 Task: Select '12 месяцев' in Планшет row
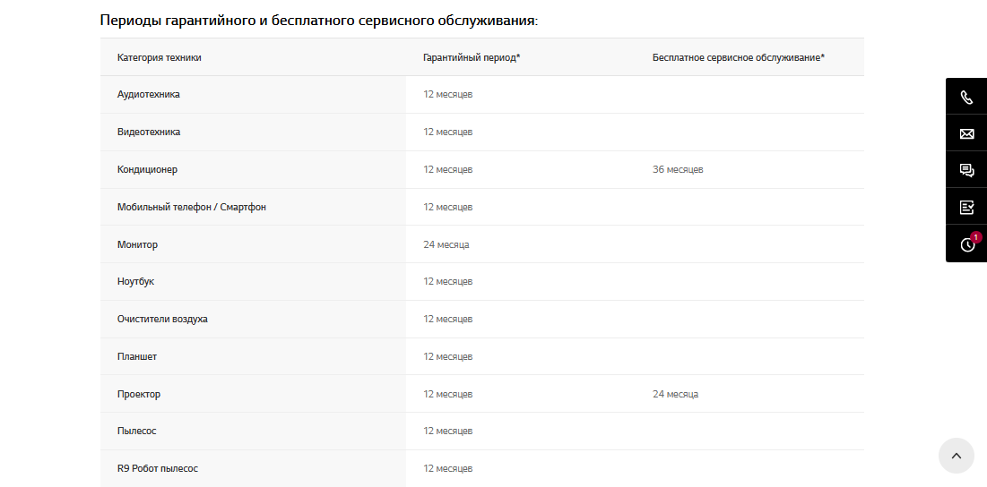[x=447, y=356]
